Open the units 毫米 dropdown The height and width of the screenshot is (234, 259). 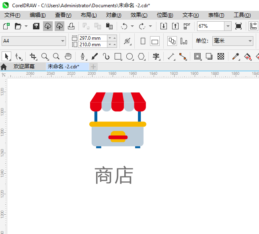(x=233, y=41)
